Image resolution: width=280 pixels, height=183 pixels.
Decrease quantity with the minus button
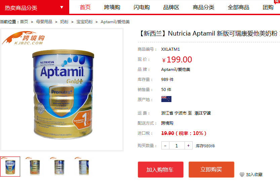165,145
